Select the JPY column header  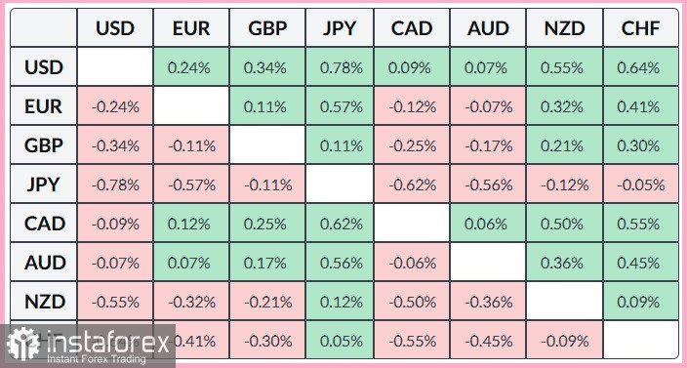coord(340,27)
